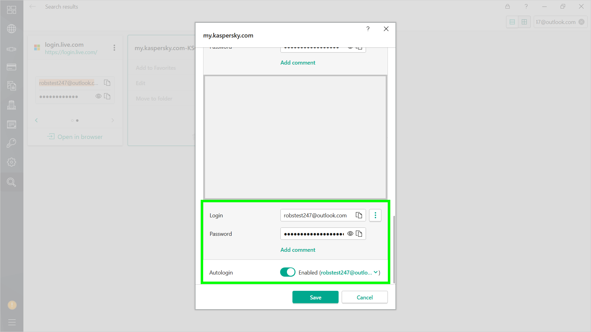This screenshot has width=591, height=332.
Task: Copy the password in the lower account section
Action: [359, 234]
